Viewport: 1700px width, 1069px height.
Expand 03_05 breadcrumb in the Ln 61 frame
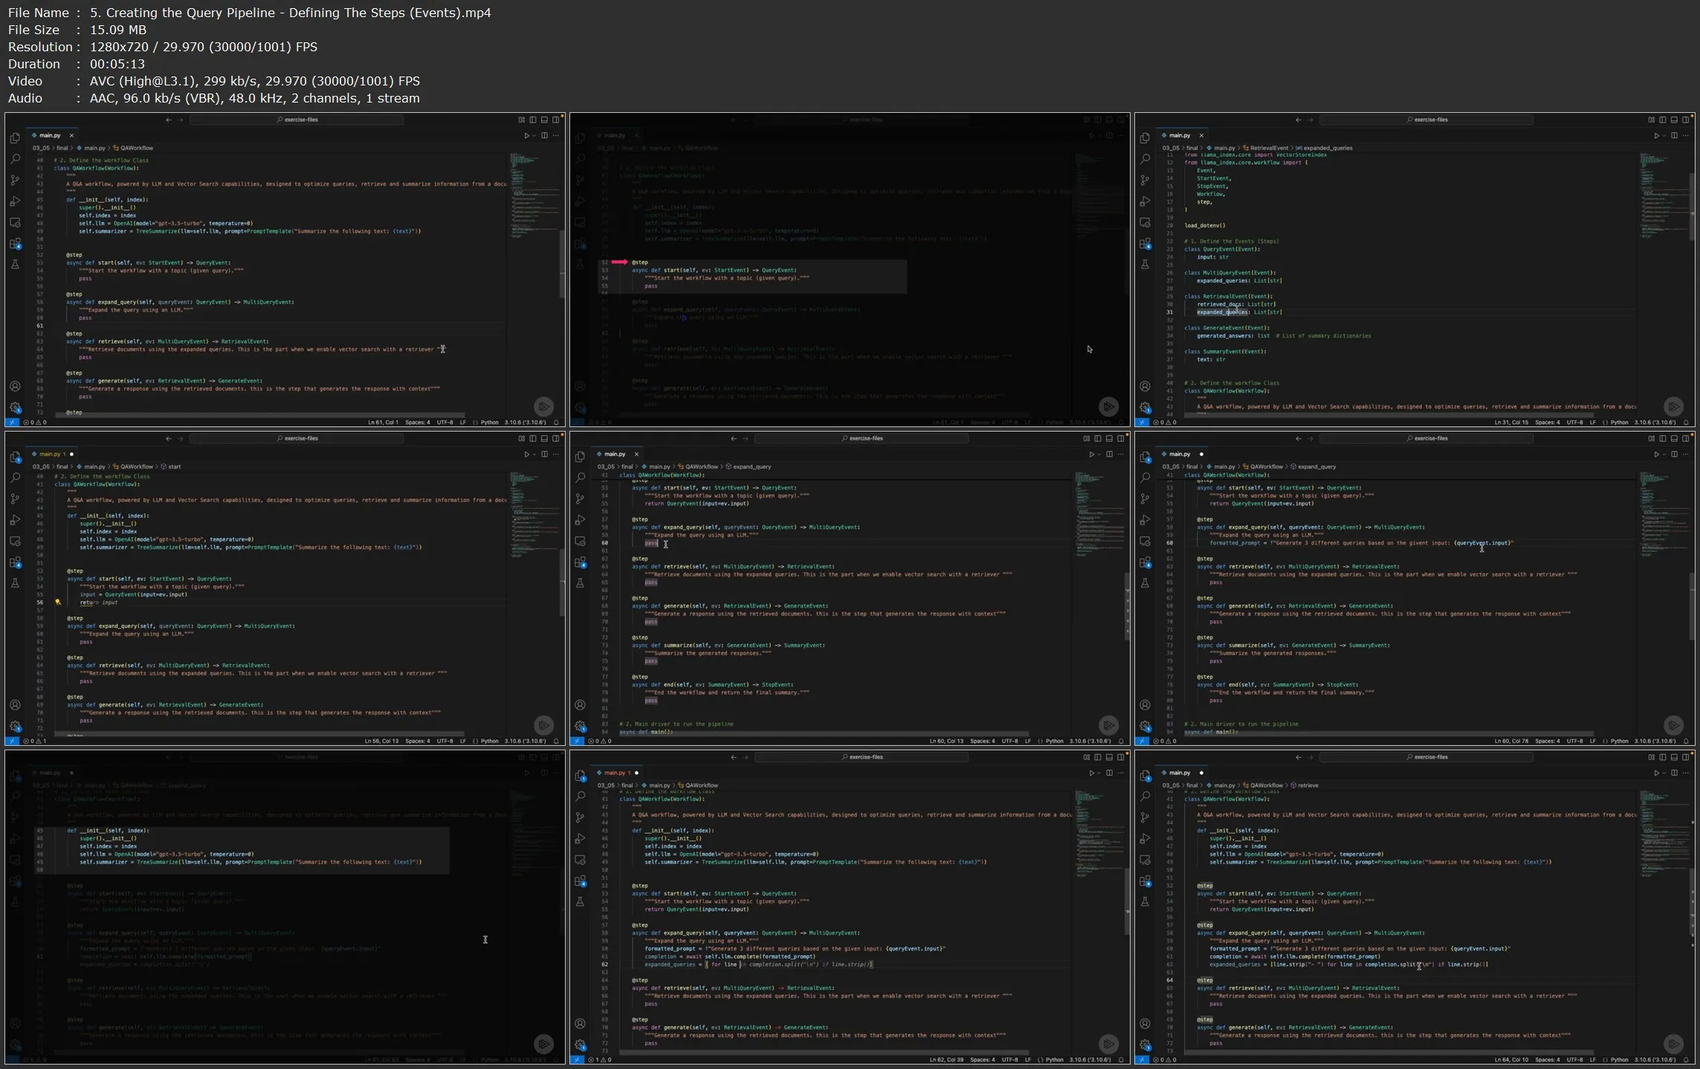41,148
